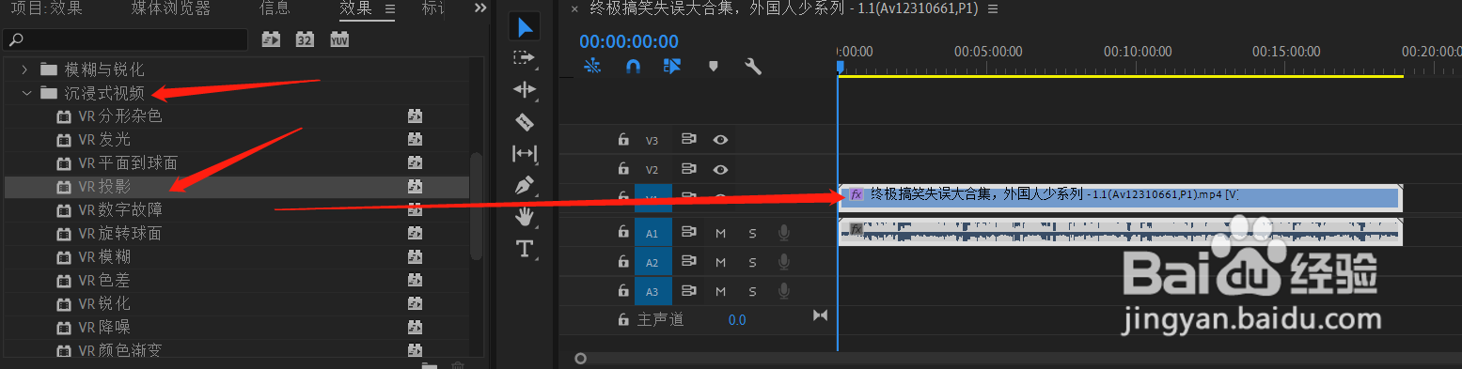Filter effects by 32-bit color icon
The height and width of the screenshot is (369, 1462).
pos(305,39)
